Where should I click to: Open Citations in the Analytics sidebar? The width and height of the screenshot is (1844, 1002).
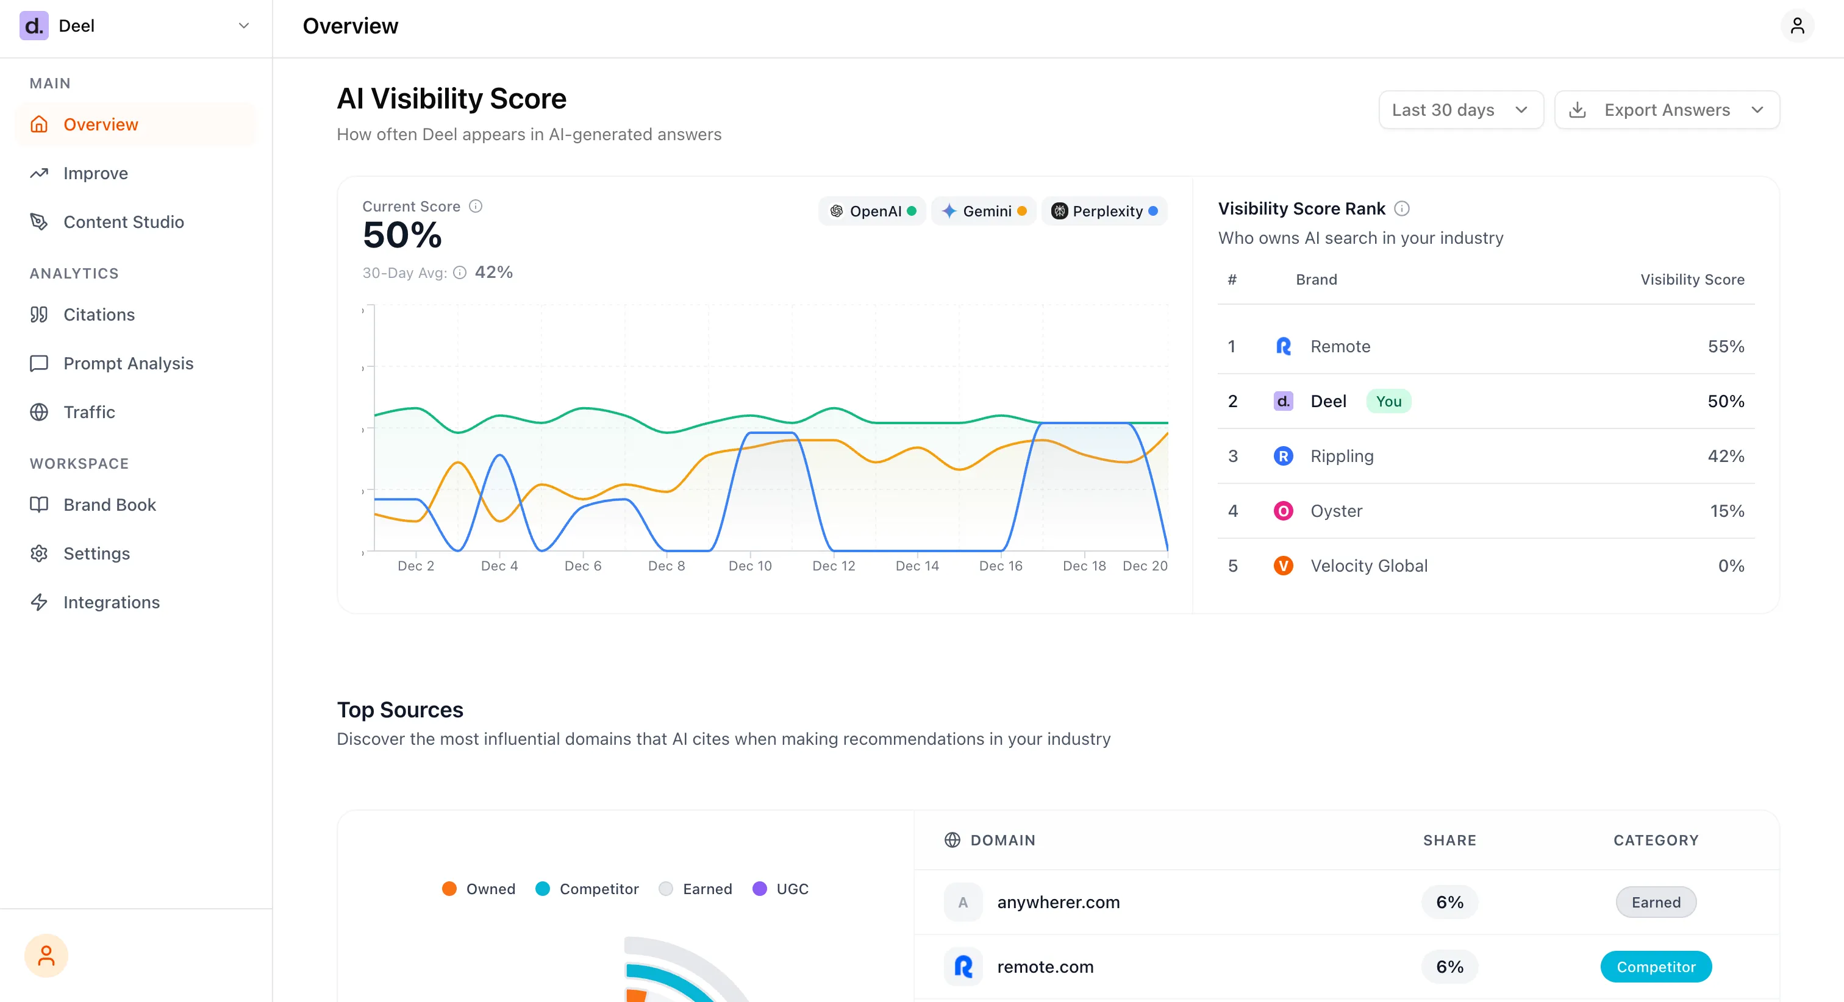click(98, 314)
